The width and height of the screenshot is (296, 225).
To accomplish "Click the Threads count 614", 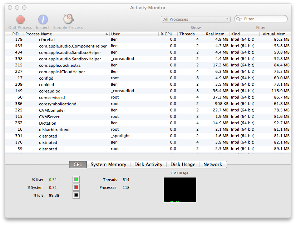I will 126,180.
